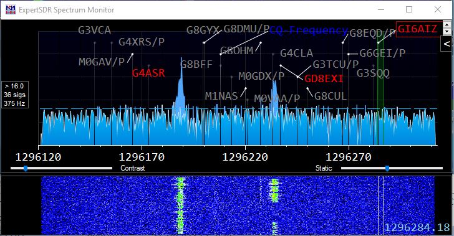The width and height of the screenshot is (454, 236).
Task: Click the green waterfall trace under M0VAA/P
Action: tap(274, 190)
